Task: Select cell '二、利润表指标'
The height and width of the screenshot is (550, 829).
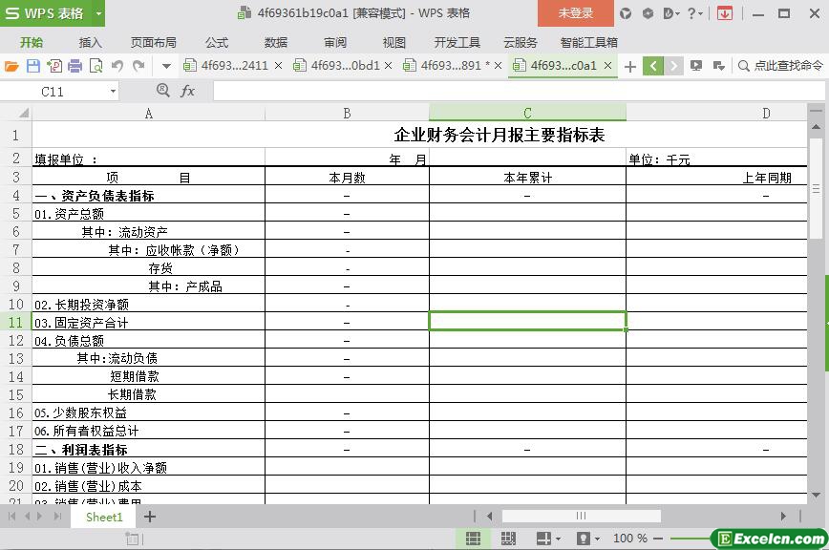Action: pos(149,450)
